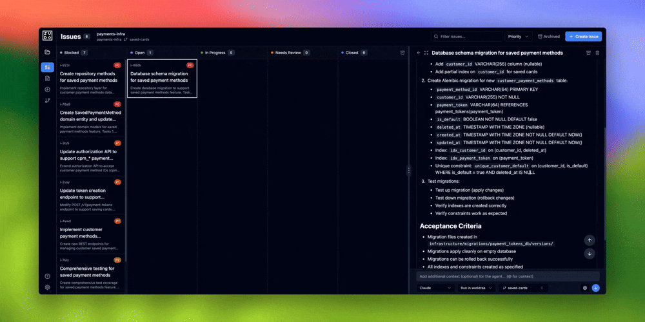Click the Acceptance Criteria heading
The image size is (645, 322).
pos(450,226)
